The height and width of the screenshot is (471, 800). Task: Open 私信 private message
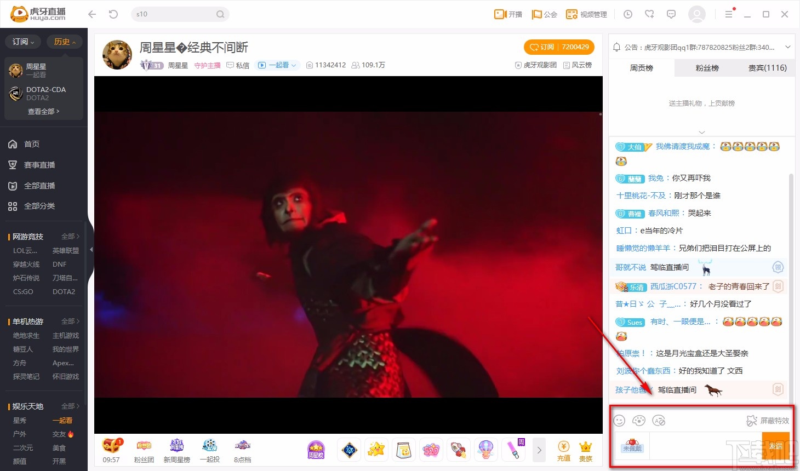238,65
